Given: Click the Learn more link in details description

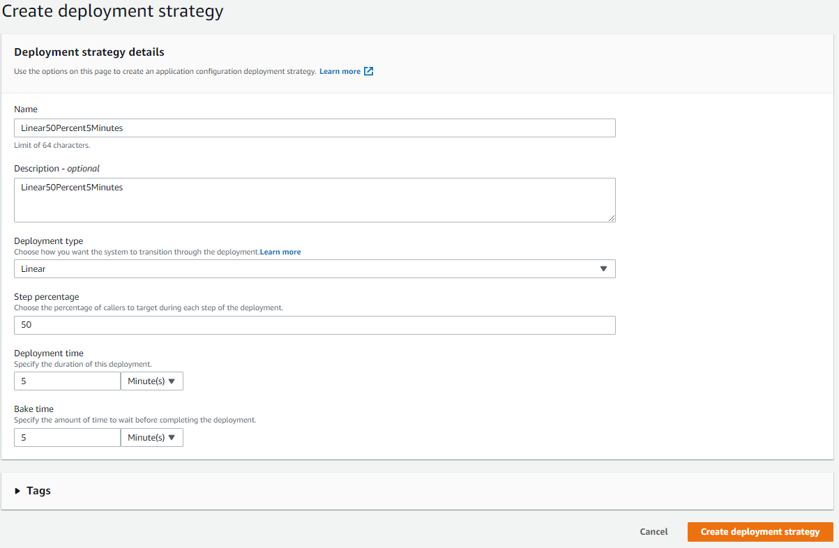Looking at the screenshot, I should tap(339, 71).
